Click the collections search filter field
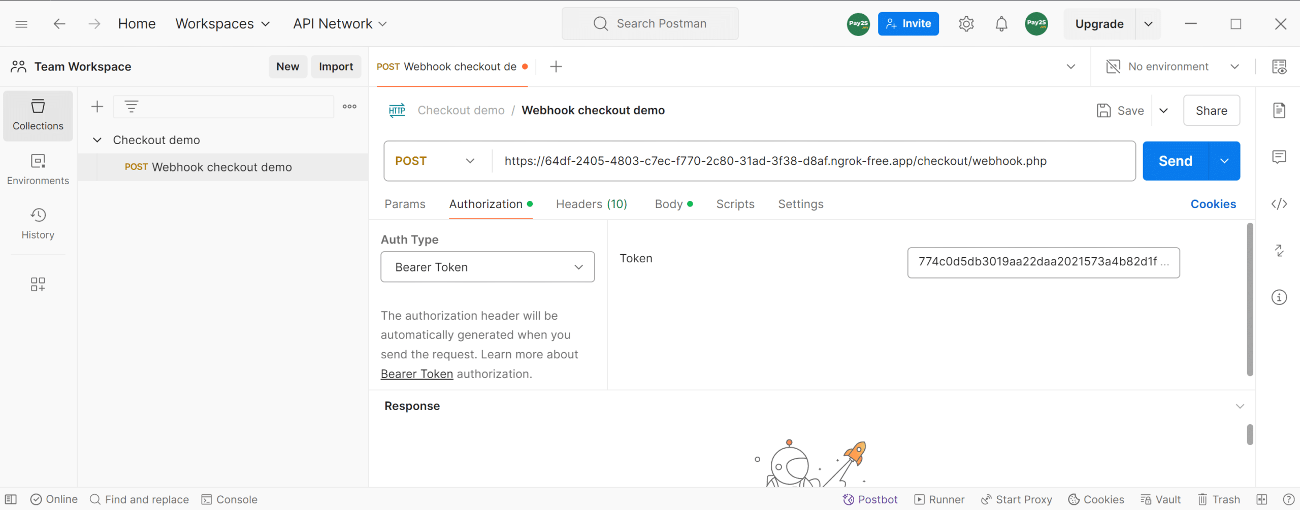 click(x=223, y=107)
